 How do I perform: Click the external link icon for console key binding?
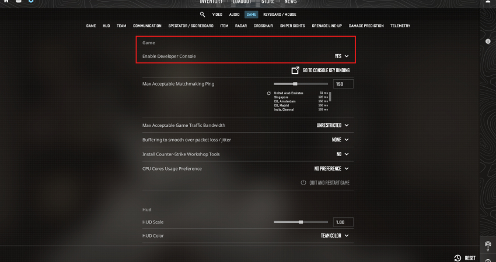(295, 70)
